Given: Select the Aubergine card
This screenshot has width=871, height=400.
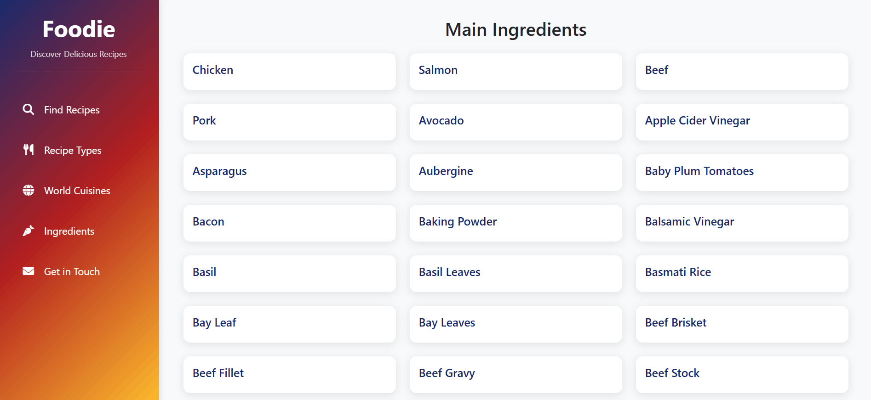Looking at the screenshot, I should coord(516,173).
